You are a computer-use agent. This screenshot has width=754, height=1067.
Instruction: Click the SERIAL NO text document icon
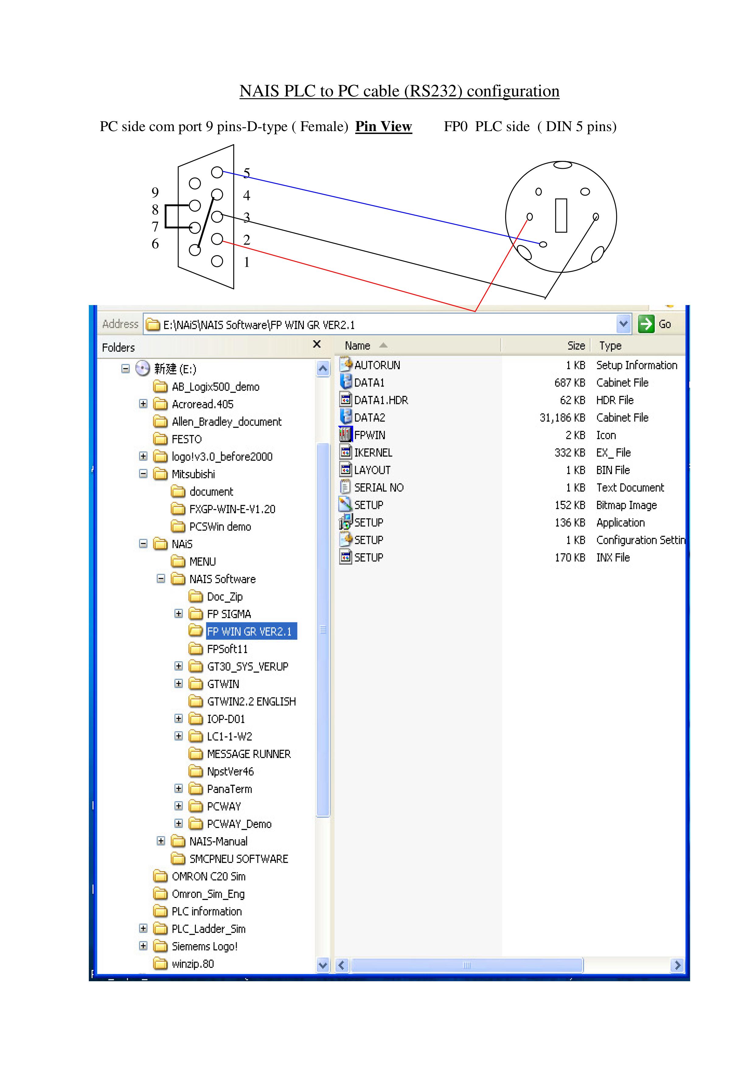(x=345, y=487)
